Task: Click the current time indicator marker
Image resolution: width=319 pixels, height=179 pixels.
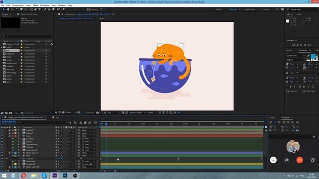Action: pos(106,123)
